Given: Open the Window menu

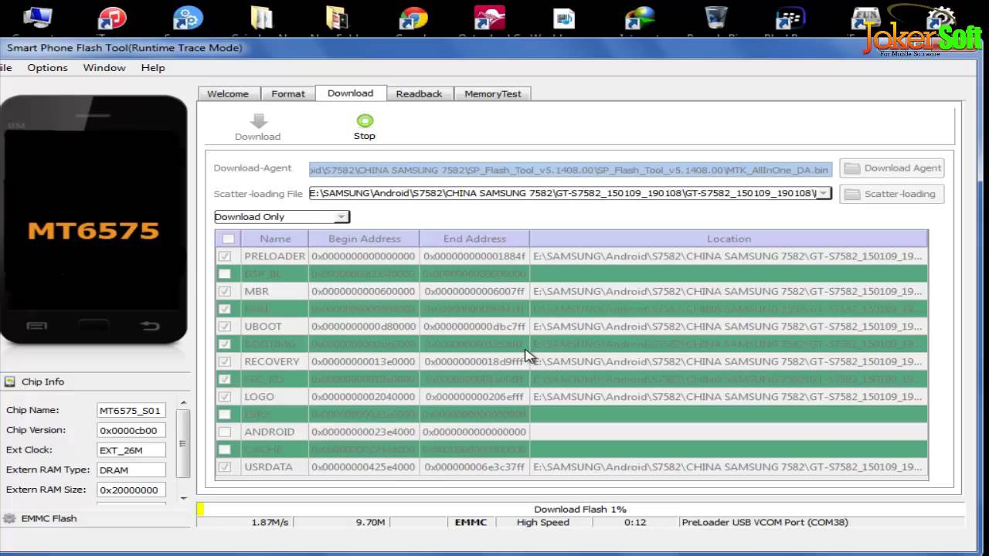Looking at the screenshot, I should 104,67.
